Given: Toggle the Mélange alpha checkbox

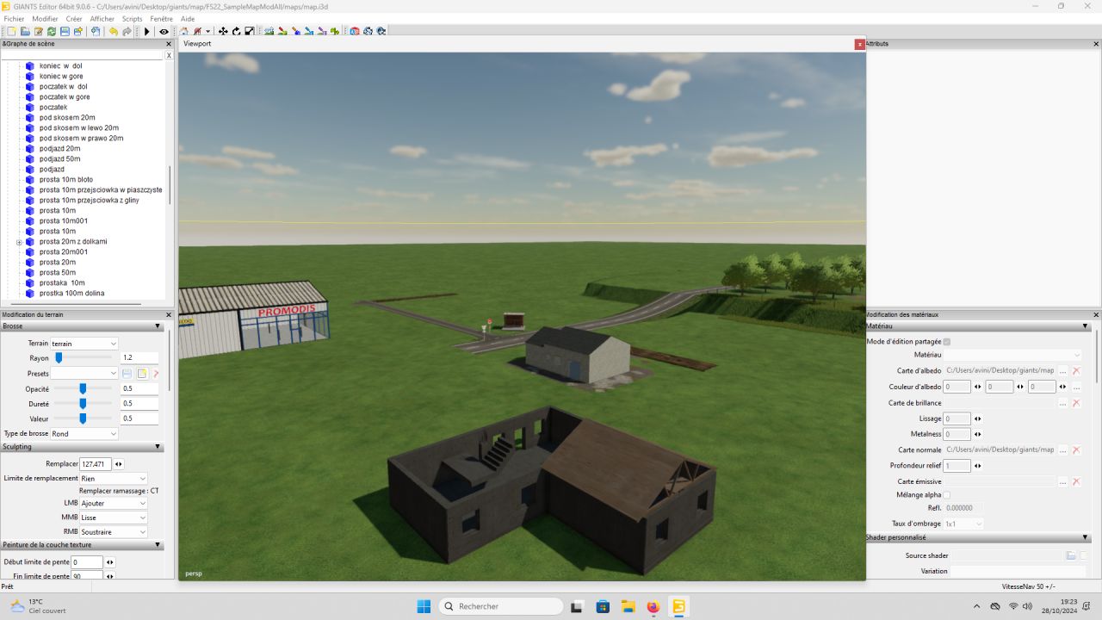Looking at the screenshot, I should click(947, 495).
